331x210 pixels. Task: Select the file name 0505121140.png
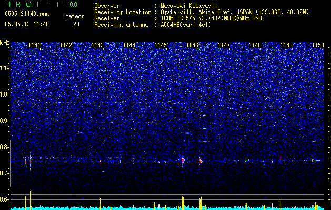[x=27, y=14]
